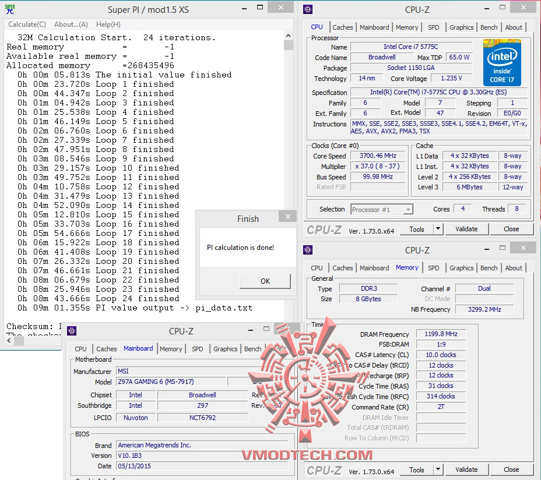Viewport: 541px width, 480px height.
Task: Select Mainboard tab in Memory CPU-Z window
Action: click(374, 268)
